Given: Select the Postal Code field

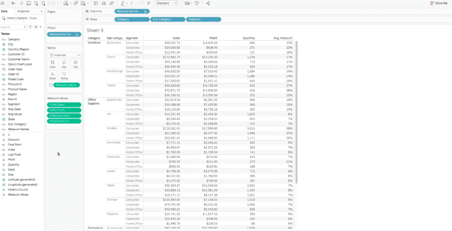Looking at the screenshot, I should point(15,79).
